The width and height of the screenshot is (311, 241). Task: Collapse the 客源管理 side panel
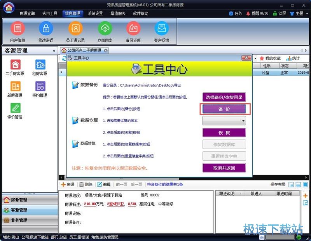54,51
